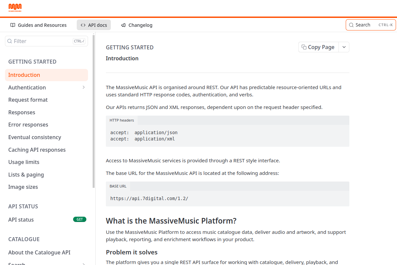Focus the Search box with CTRL-K hint

[x=371, y=25]
